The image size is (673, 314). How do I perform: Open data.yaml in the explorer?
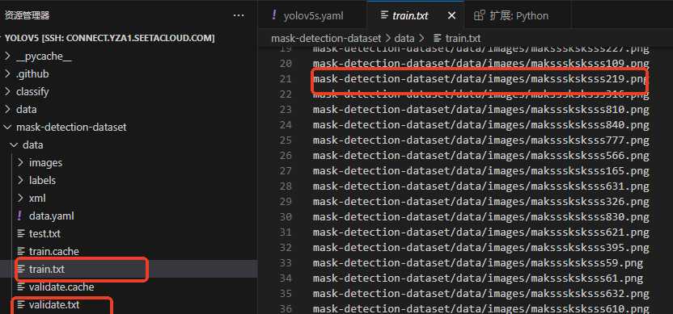pos(52,216)
